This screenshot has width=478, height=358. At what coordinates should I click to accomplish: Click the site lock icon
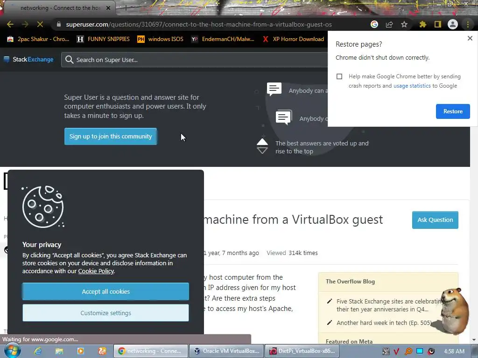coord(59,24)
